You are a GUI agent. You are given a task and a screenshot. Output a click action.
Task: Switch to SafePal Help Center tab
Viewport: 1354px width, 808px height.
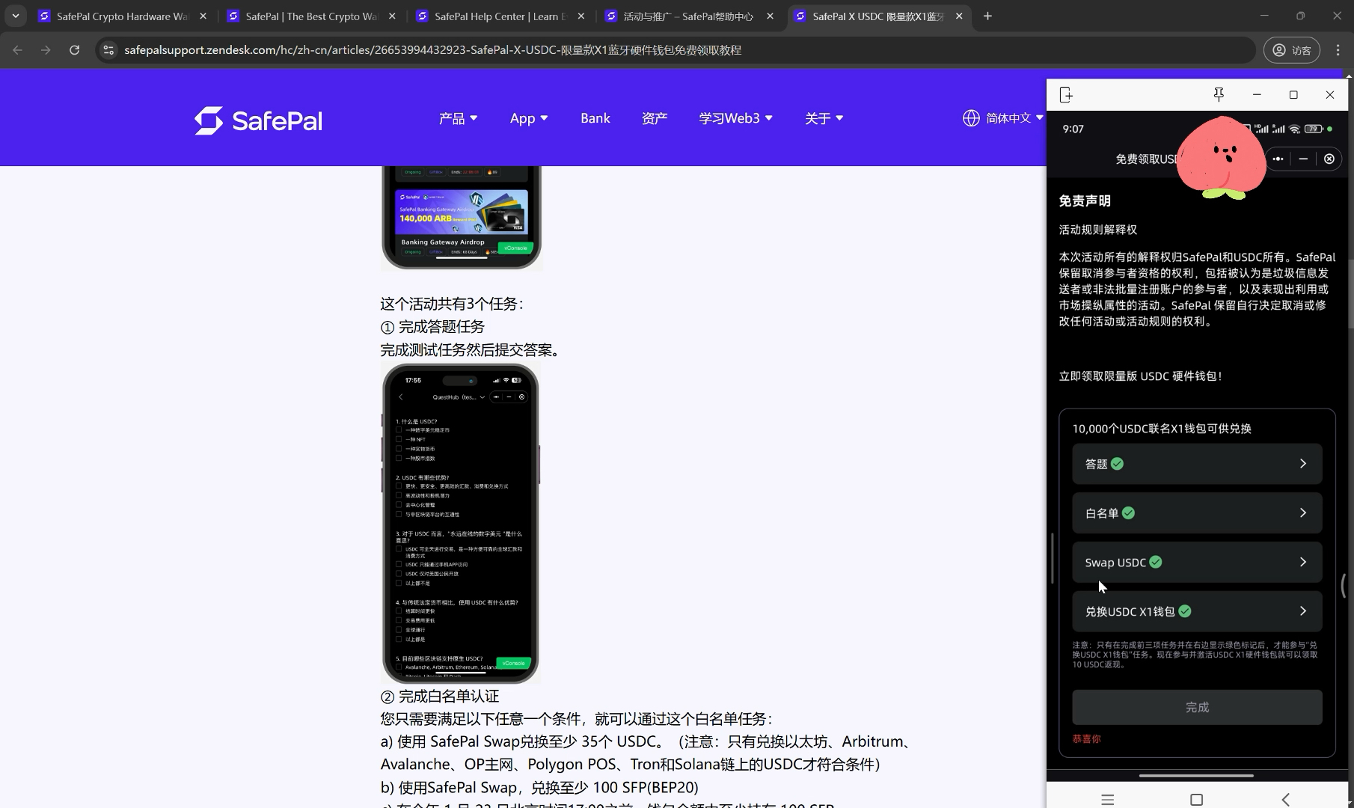coord(500,16)
